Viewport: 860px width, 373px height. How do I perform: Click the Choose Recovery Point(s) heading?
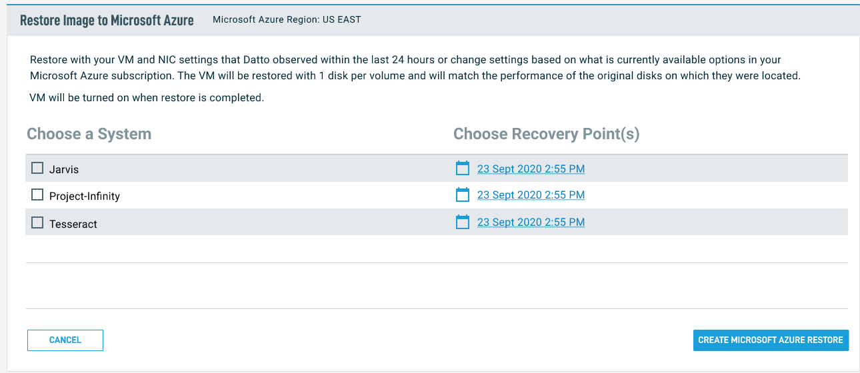(546, 134)
